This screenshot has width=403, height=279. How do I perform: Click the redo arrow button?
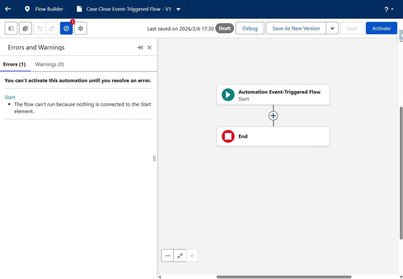coord(52,29)
